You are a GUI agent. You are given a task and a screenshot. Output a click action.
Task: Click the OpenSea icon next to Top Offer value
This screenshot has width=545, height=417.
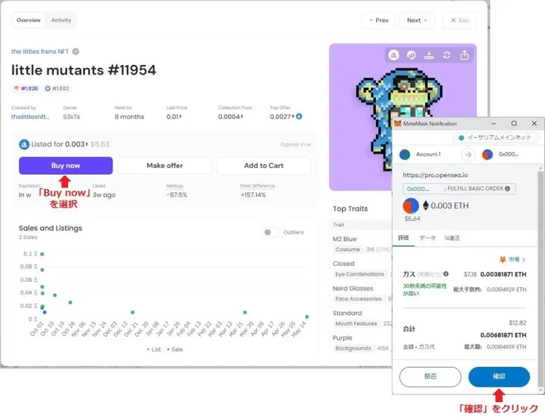299,117
